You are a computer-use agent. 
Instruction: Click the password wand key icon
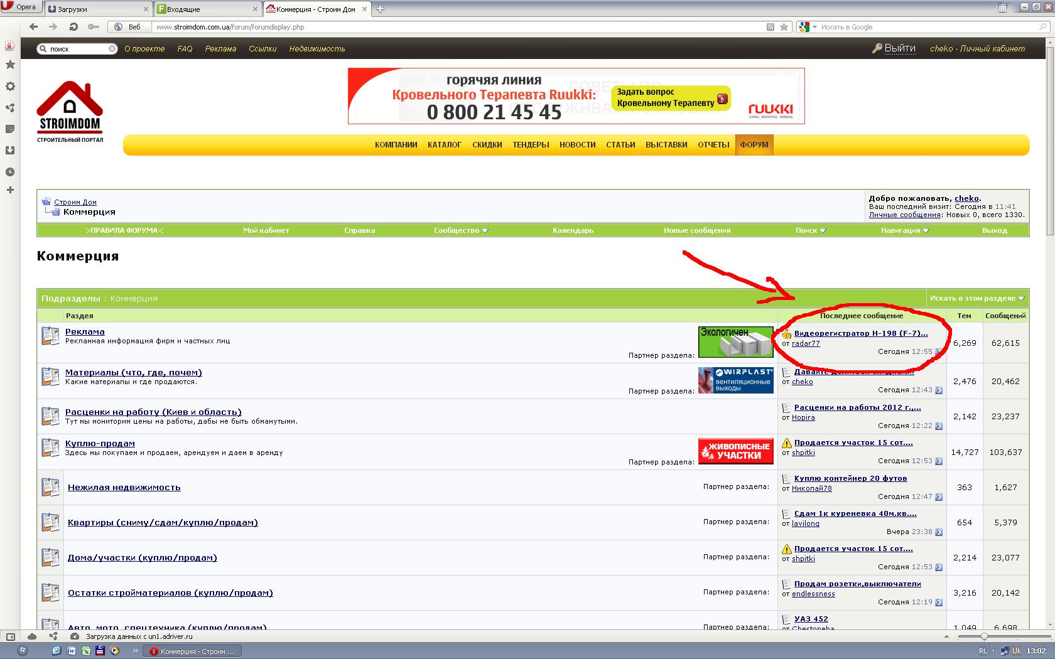click(x=93, y=27)
